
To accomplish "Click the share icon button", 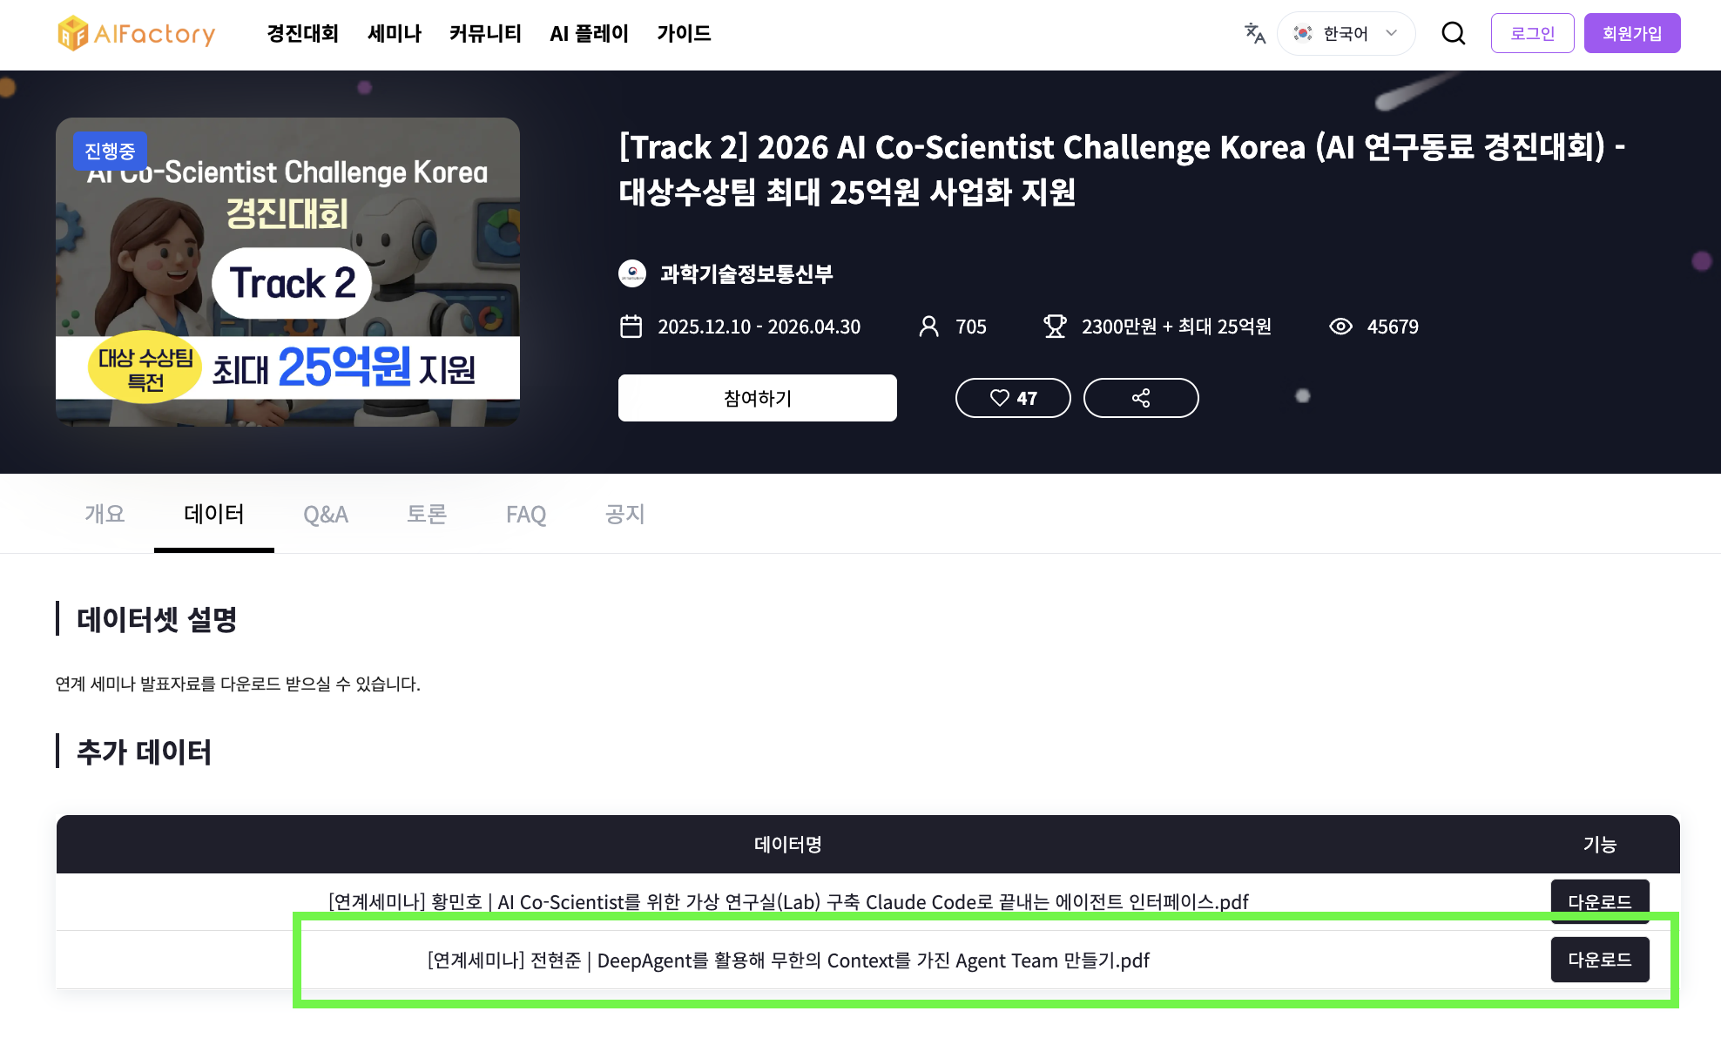I will point(1141,398).
